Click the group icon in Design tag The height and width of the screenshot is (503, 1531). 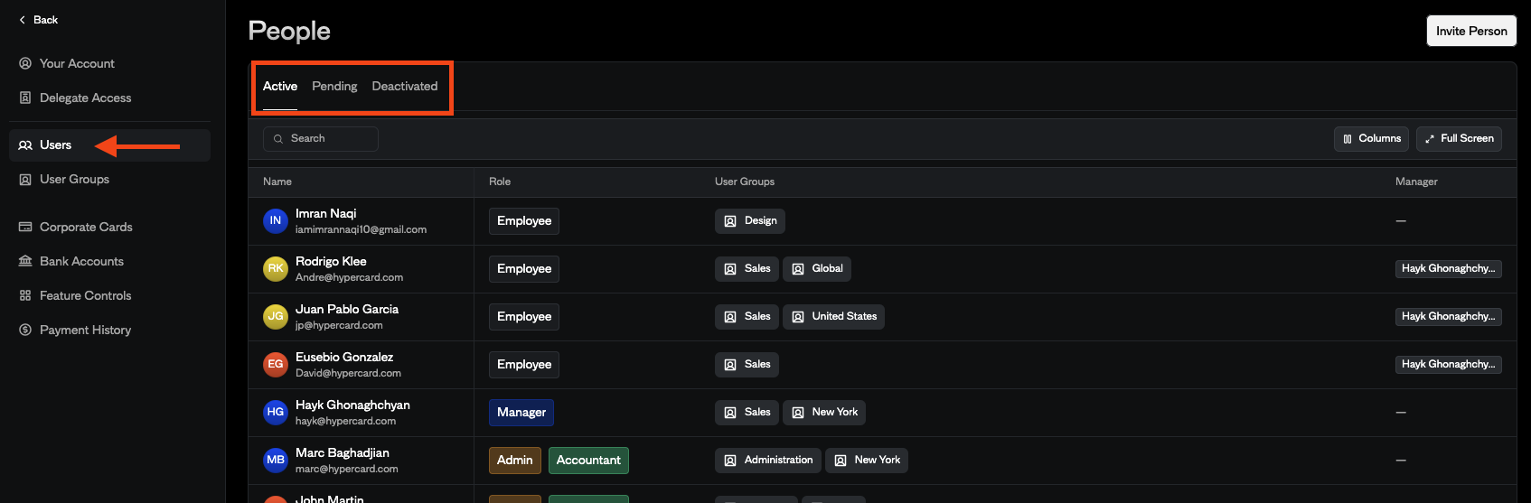coord(730,221)
